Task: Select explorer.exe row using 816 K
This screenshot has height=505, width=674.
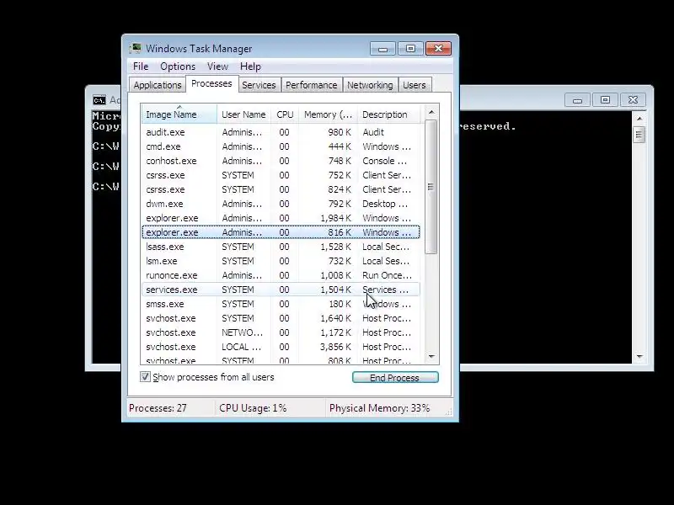Action: click(281, 232)
